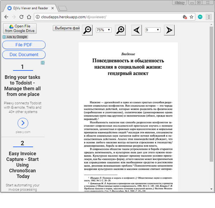Open the Chrome three-dot menu
The height and width of the screenshot is (208, 215).
pos(209,17)
